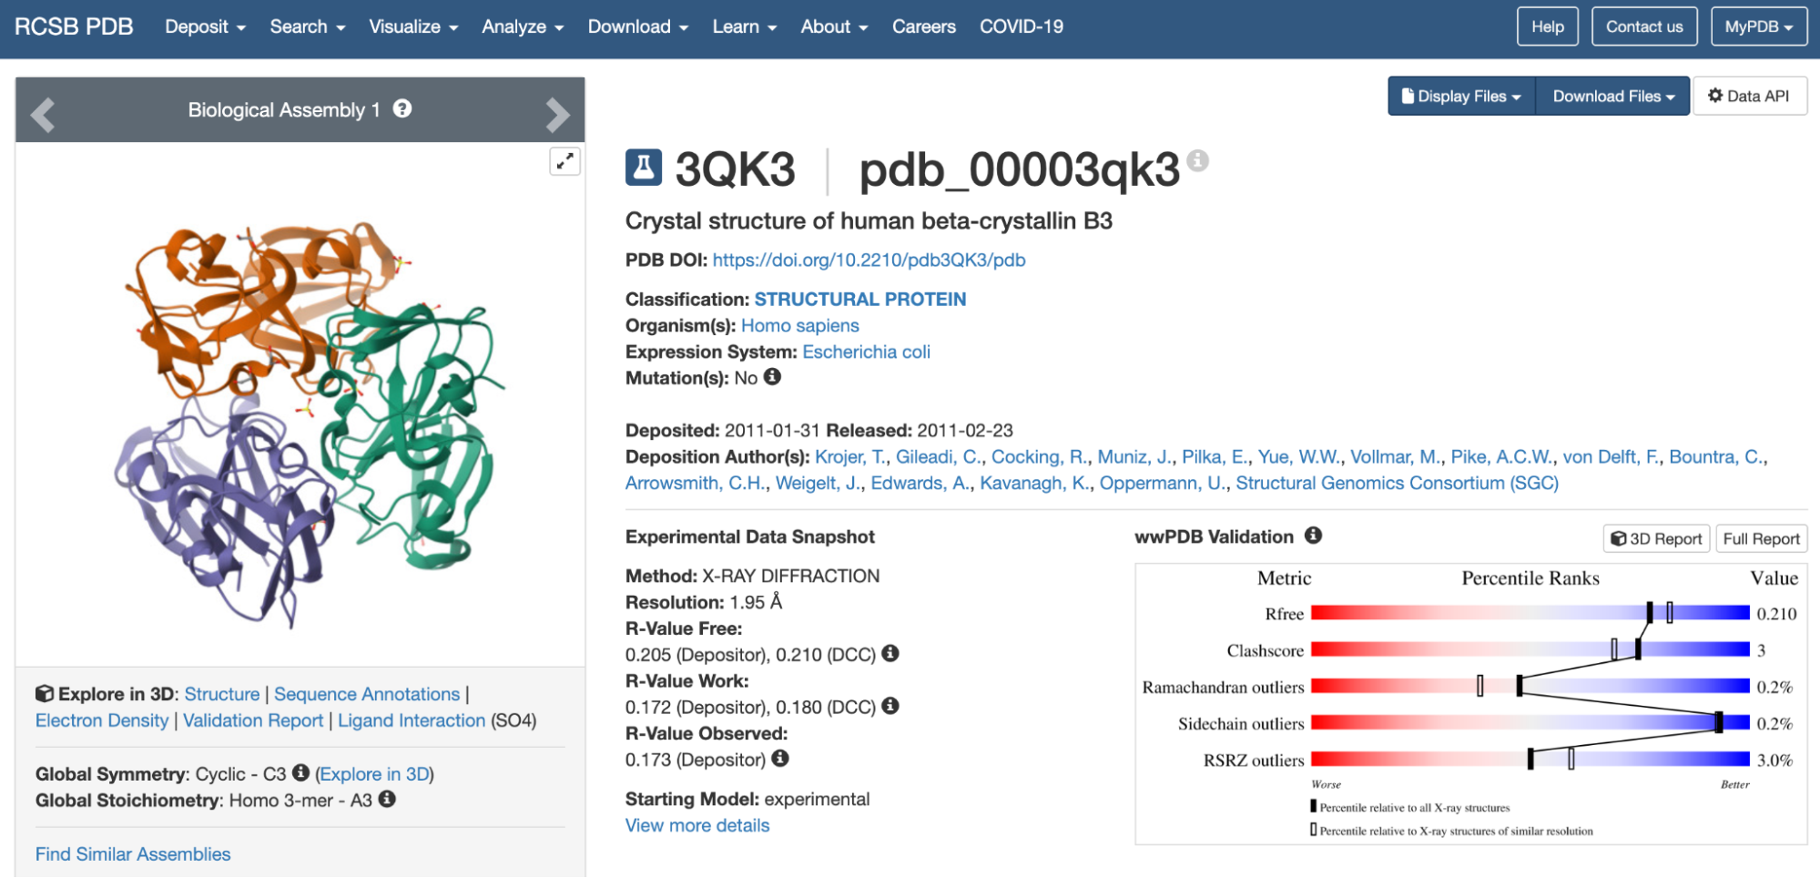Image resolution: width=1820 pixels, height=878 pixels.
Task: Open Sequence Annotations 3D link
Action: pyautogui.click(x=367, y=695)
